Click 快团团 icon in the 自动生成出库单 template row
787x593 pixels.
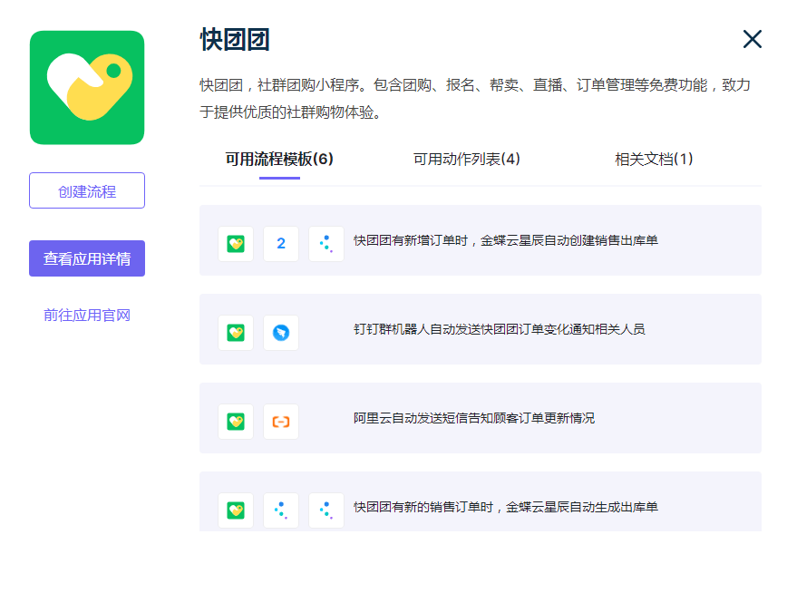click(236, 510)
